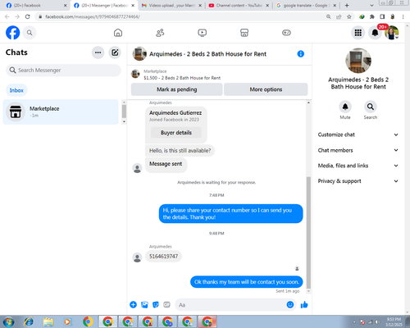Screen dimensions: 410x328
Task: Select the Inbox filter tab
Action: (x=16, y=90)
